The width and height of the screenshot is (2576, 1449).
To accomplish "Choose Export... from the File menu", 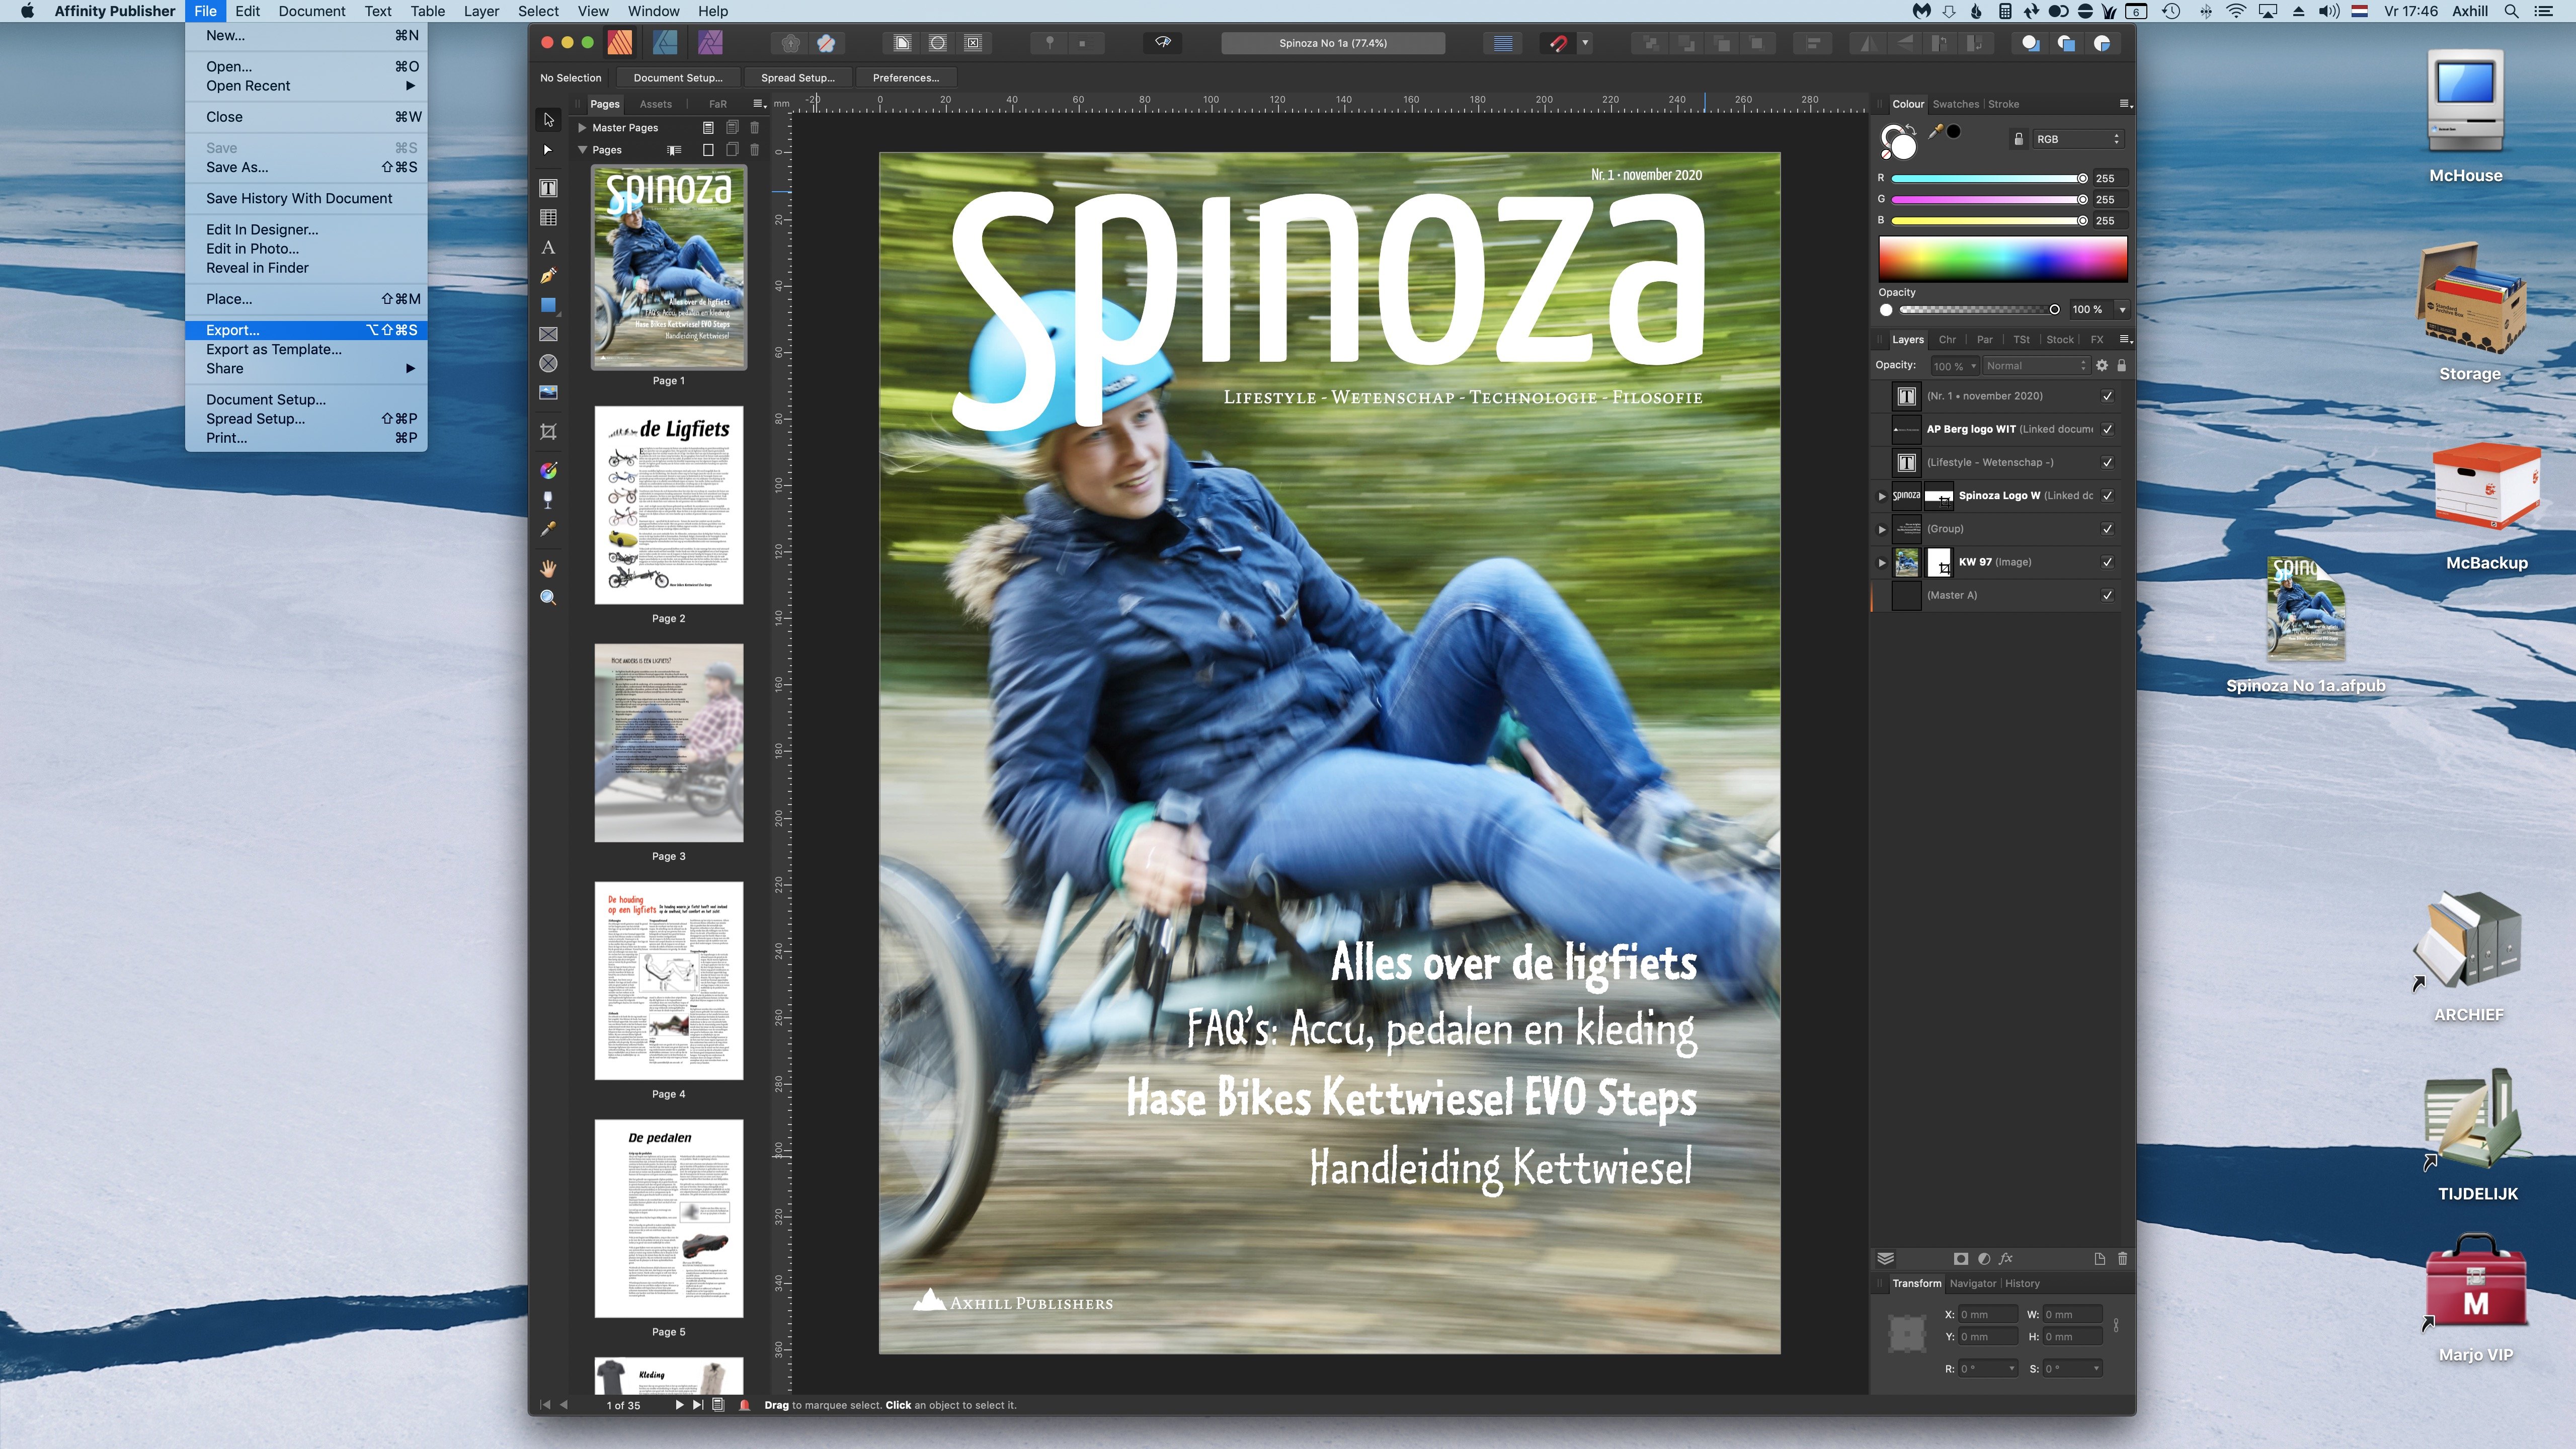I will pyautogui.click(x=306, y=330).
